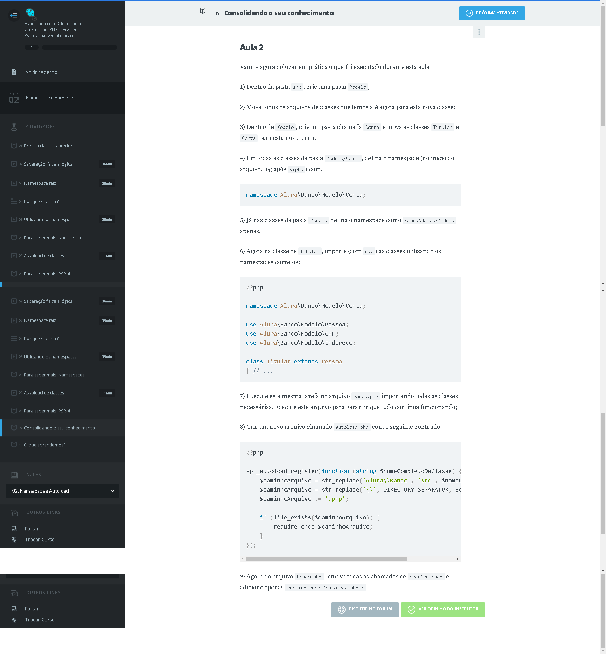Click Ver Opinião do Instrutor button
606x654 pixels.
coord(443,609)
